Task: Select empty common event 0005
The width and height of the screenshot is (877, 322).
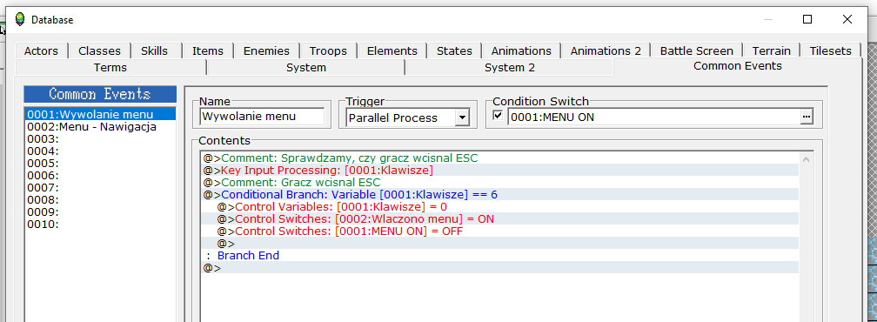Action: coord(101,164)
